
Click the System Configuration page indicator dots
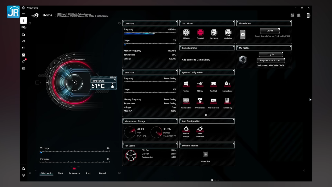[x=207, y=115]
